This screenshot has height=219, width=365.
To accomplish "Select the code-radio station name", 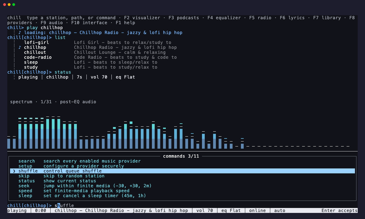I will [38, 57].
